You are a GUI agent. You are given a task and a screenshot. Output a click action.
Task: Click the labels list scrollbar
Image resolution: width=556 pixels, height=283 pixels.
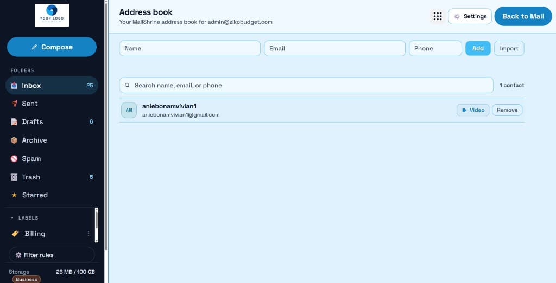point(97,224)
